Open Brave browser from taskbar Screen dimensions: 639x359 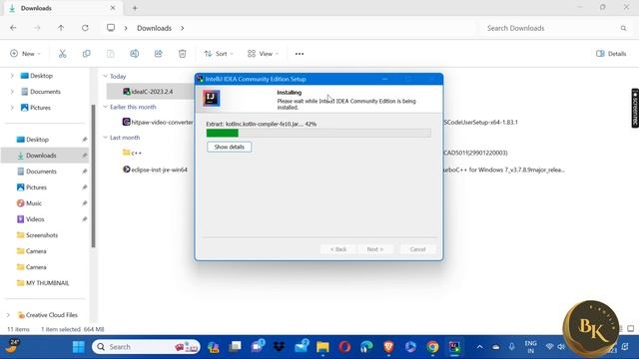388,347
